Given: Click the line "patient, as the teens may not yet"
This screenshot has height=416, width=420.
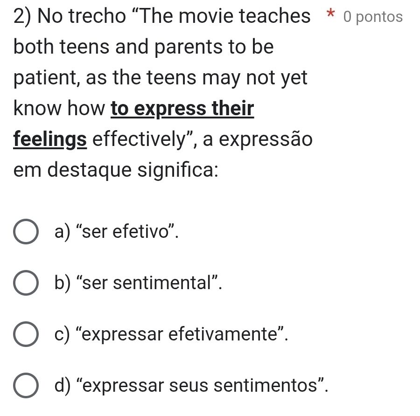Looking at the screenshot, I should pyautogui.click(x=161, y=78).
